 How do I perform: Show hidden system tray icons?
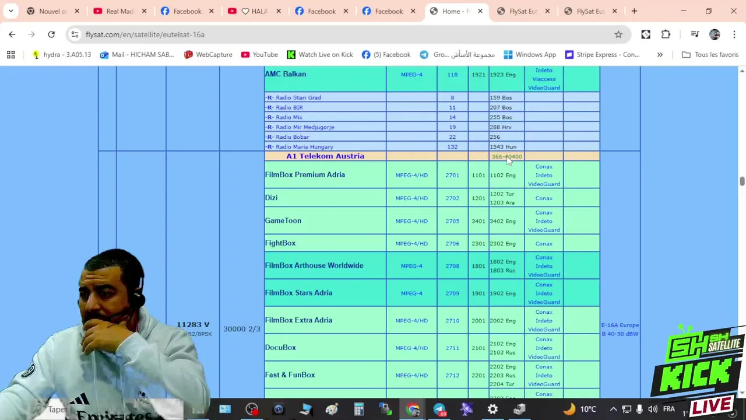[x=613, y=409]
